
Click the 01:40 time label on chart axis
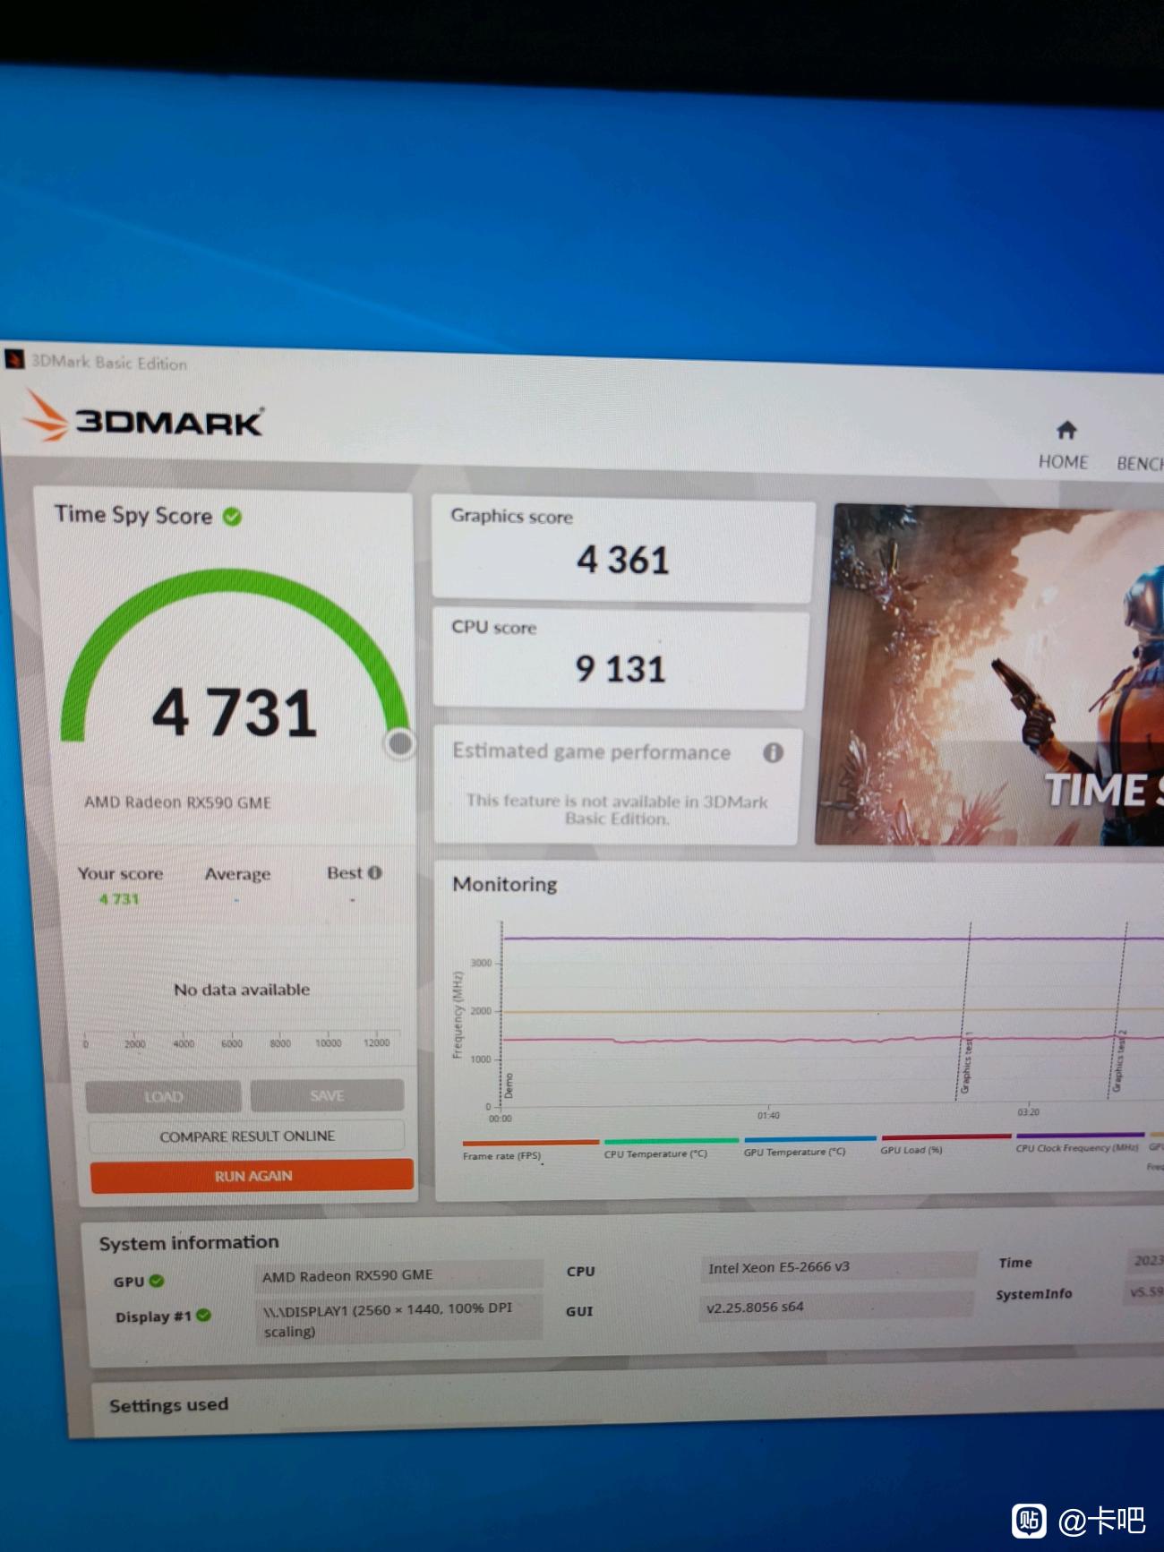point(768,1115)
